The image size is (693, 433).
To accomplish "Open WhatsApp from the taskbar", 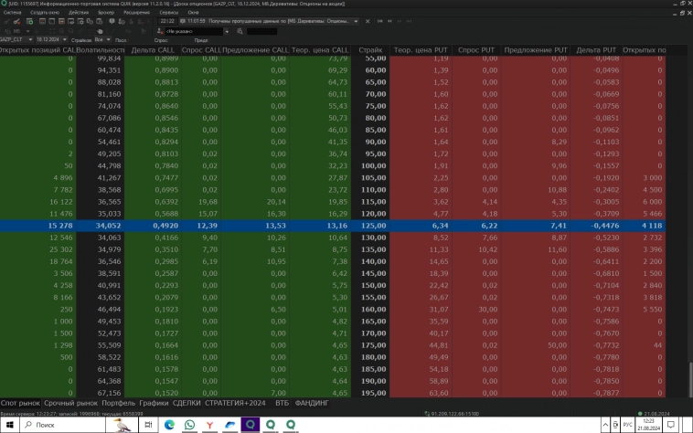I will (190, 425).
